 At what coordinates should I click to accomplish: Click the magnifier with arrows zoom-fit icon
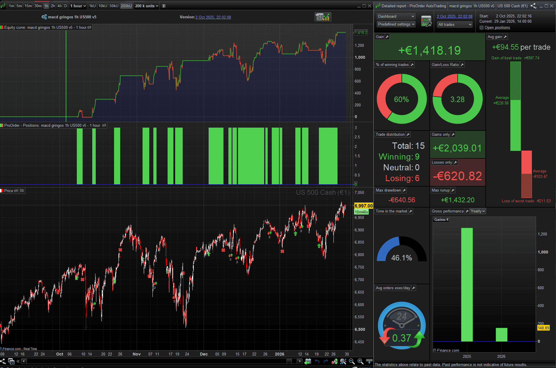343,361
